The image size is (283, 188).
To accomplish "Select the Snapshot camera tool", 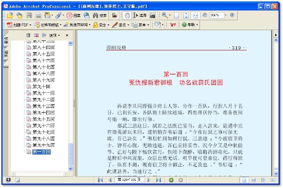I will coord(152,16).
